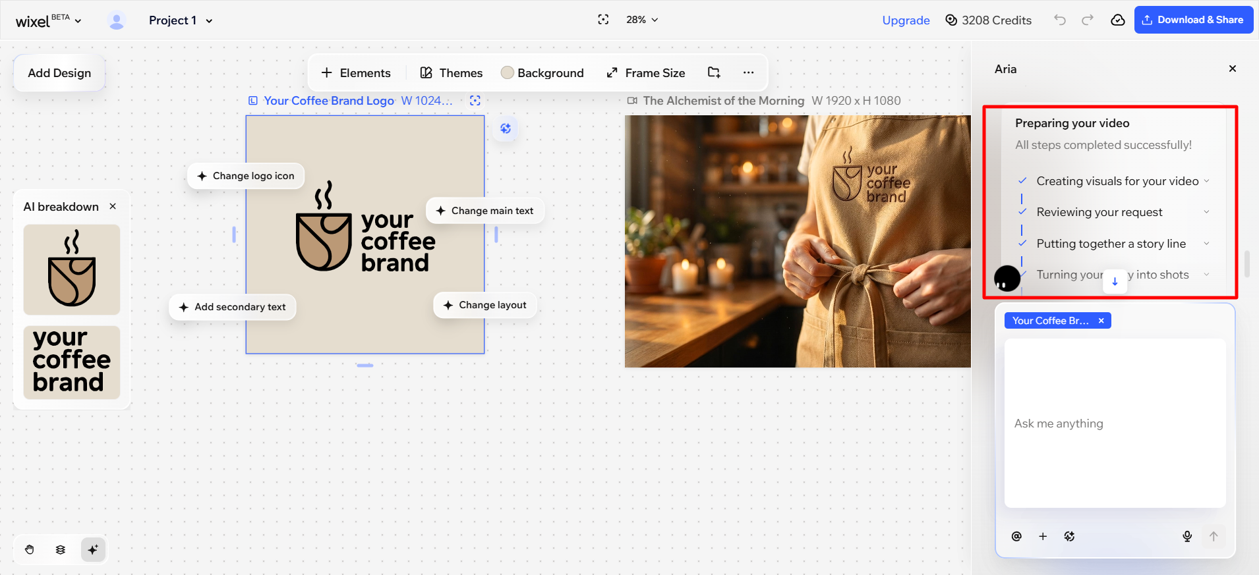The height and width of the screenshot is (575, 1259).
Task: Click the Background color swatch
Action: click(507, 73)
